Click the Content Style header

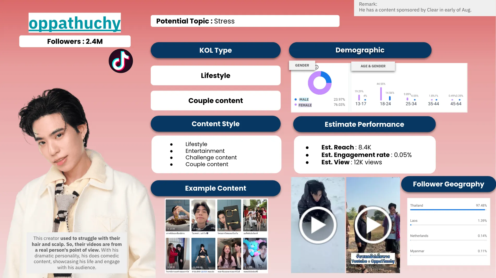pyautogui.click(x=216, y=124)
